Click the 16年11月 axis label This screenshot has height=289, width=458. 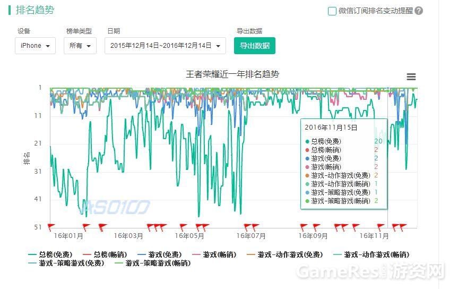click(374, 236)
